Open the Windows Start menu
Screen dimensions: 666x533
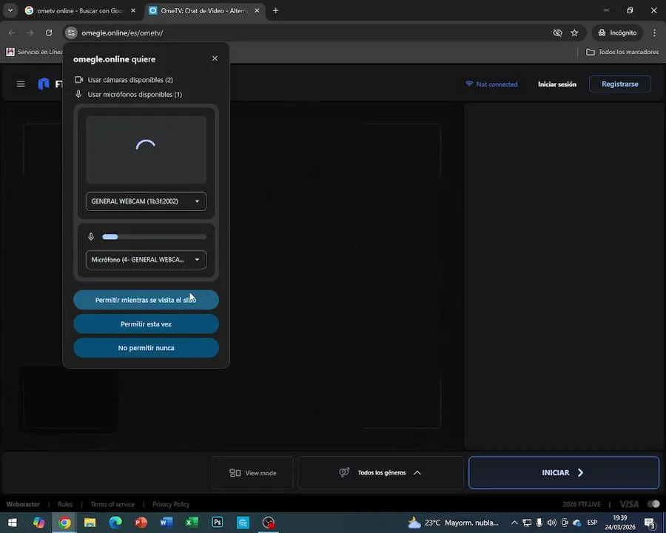pos(13,523)
